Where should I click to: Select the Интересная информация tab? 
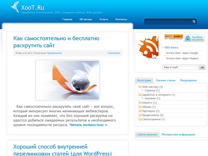coord(178,134)
